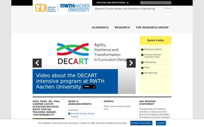Expand Faculties and Institutions dropdown
This screenshot has height=127, width=204.
(x=113, y=3)
